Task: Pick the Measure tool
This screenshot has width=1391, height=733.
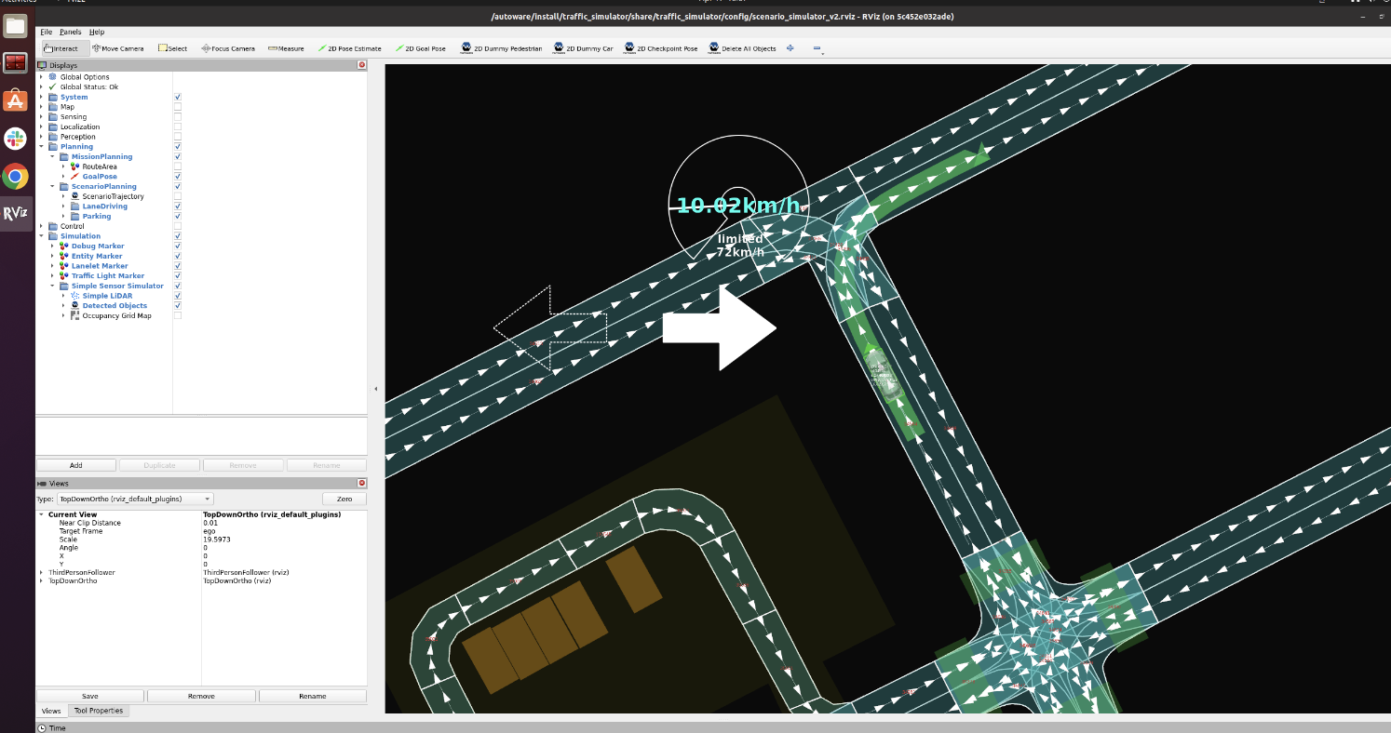Action: (286, 48)
